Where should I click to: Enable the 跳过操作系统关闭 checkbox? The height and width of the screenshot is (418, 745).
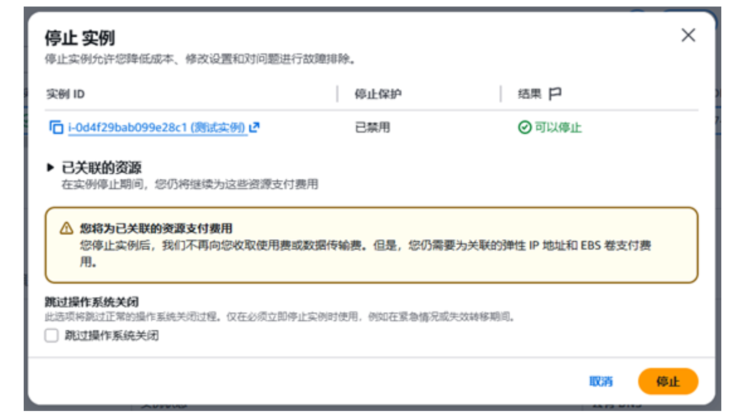pos(51,335)
